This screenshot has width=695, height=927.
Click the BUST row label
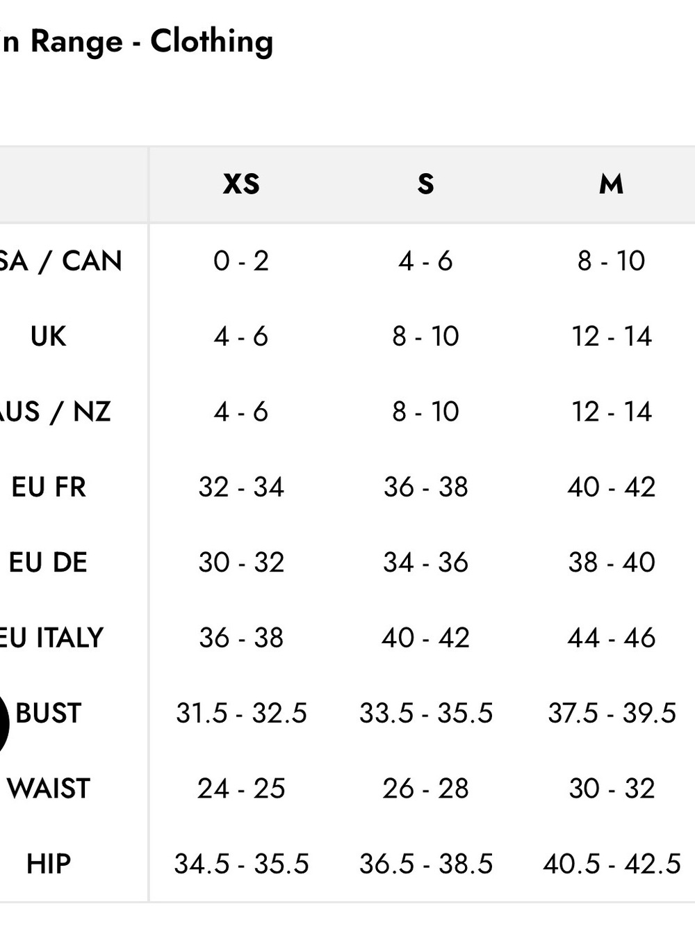click(x=48, y=714)
